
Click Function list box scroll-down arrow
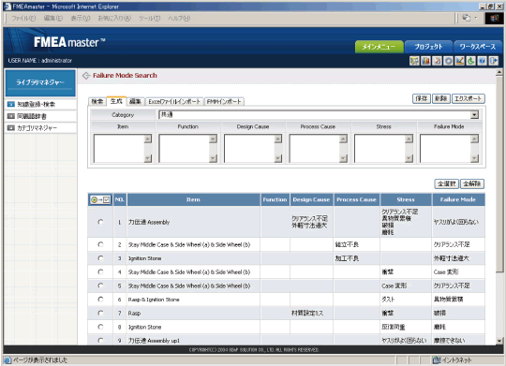(x=213, y=158)
